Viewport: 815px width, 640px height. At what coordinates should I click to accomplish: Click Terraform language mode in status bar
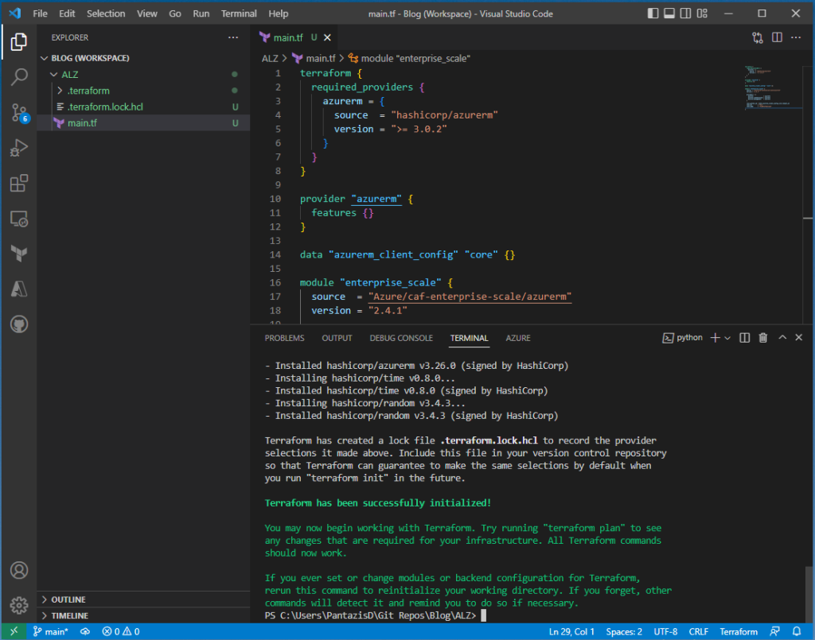tap(739, 632)
